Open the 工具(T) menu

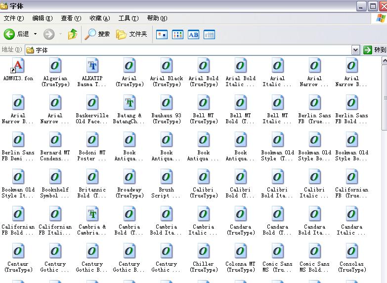(x=129, y=18)
